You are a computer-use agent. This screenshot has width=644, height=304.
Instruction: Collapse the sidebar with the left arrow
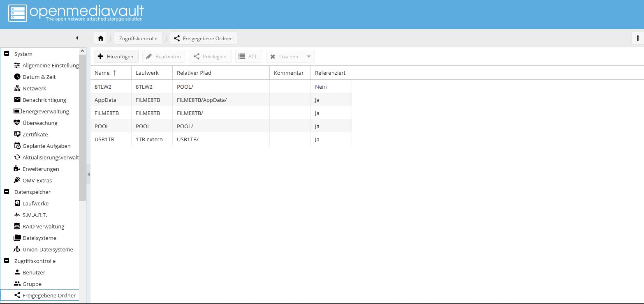point(77,38)
